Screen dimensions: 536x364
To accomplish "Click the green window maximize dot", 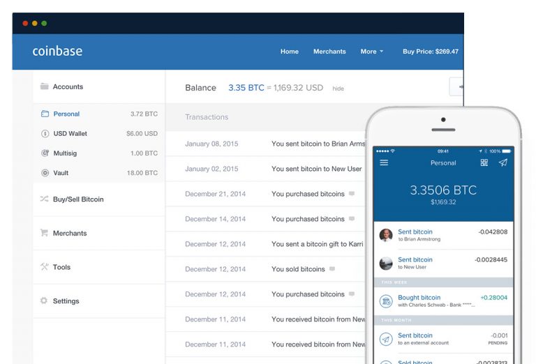I will (44, 23).
